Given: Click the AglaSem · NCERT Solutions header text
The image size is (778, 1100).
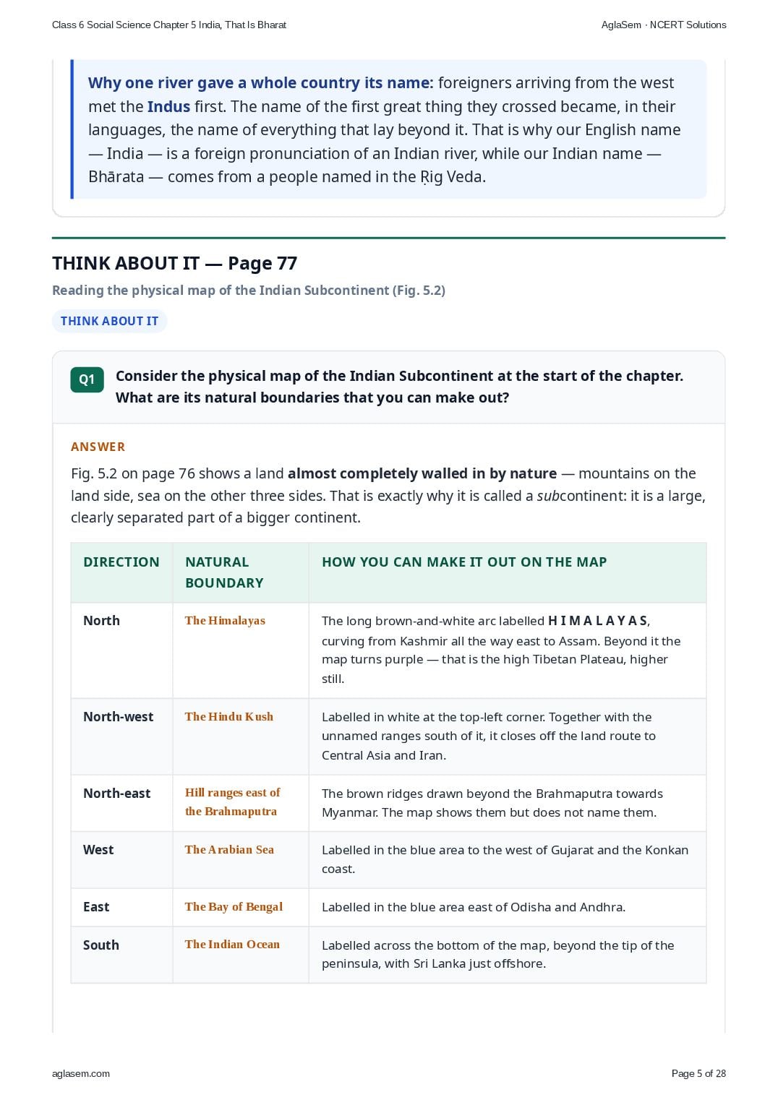Looking at the screenshot, I should tap(664, 25).
